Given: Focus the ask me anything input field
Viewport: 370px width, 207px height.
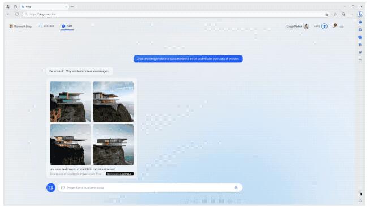Looking at the screenshot, I should pos(150,188).
